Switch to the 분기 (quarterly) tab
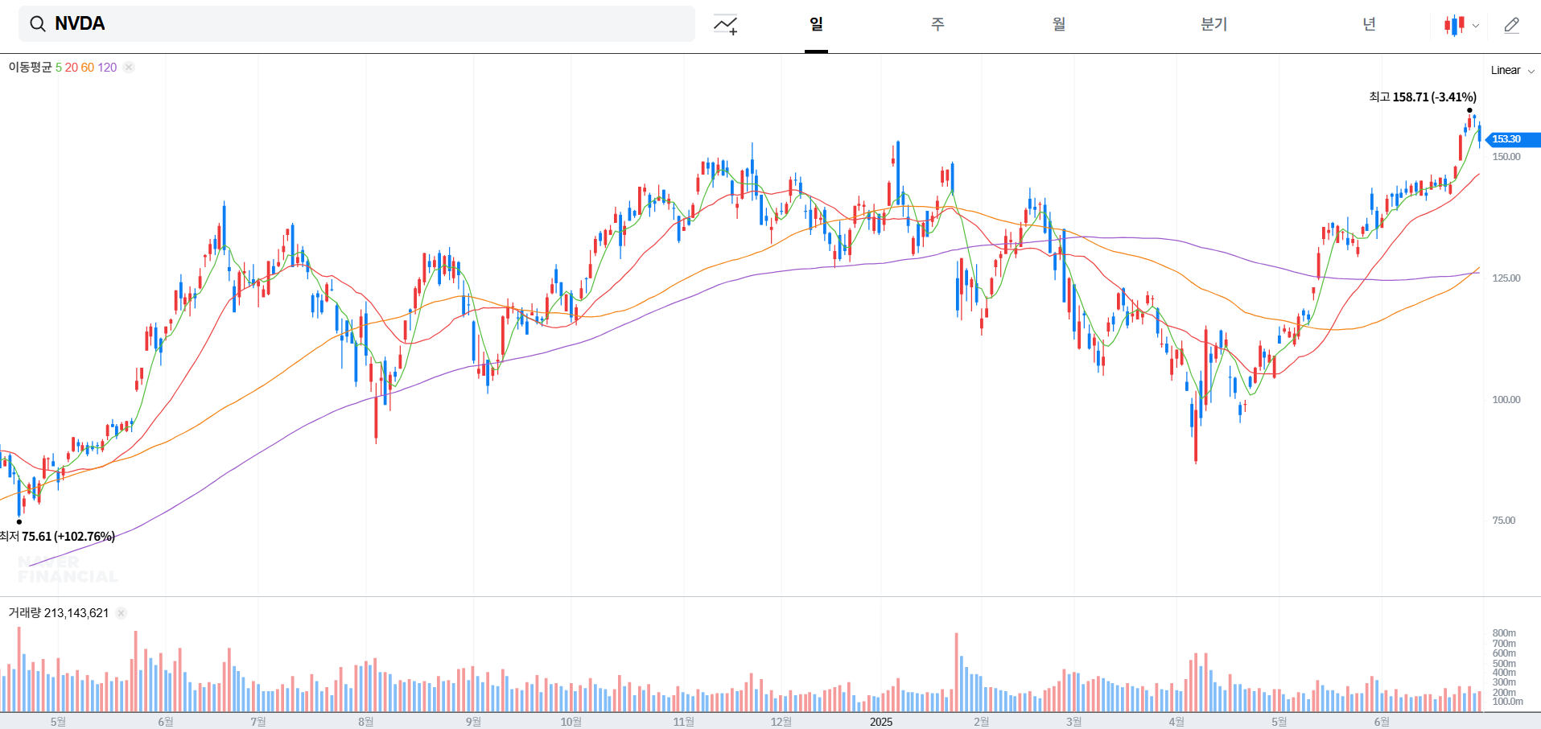1541x729 pixels. 1213,24
